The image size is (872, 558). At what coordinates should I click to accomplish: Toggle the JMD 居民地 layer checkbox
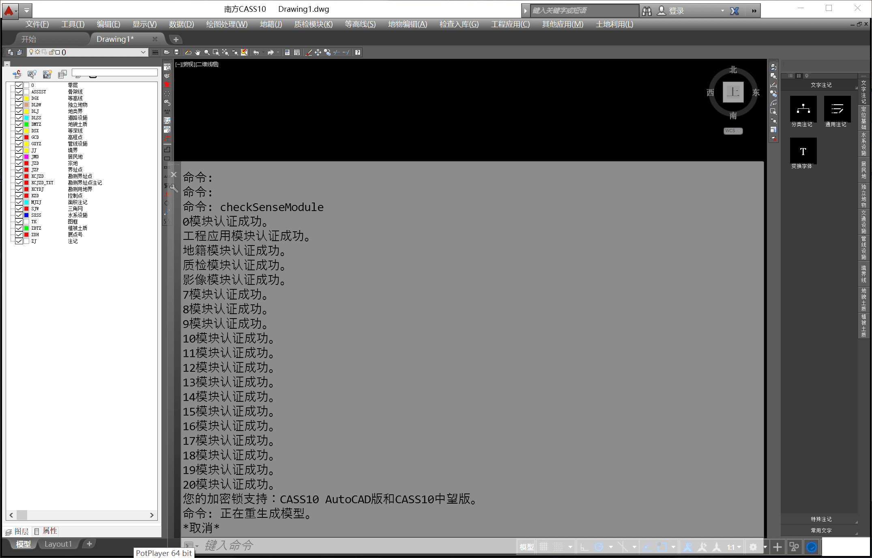pos(19,157)
